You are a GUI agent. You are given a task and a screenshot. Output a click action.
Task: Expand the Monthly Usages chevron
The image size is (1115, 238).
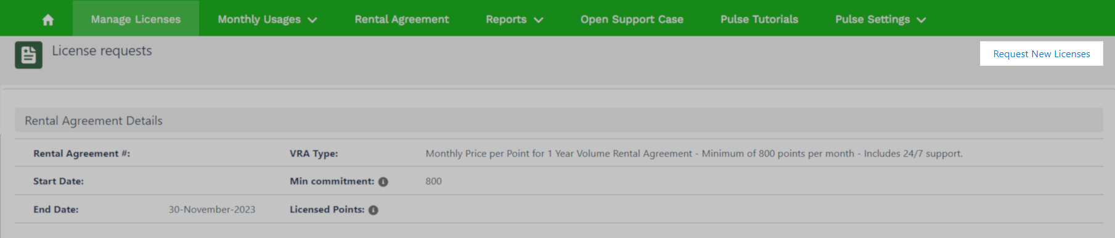click(312, 20)
